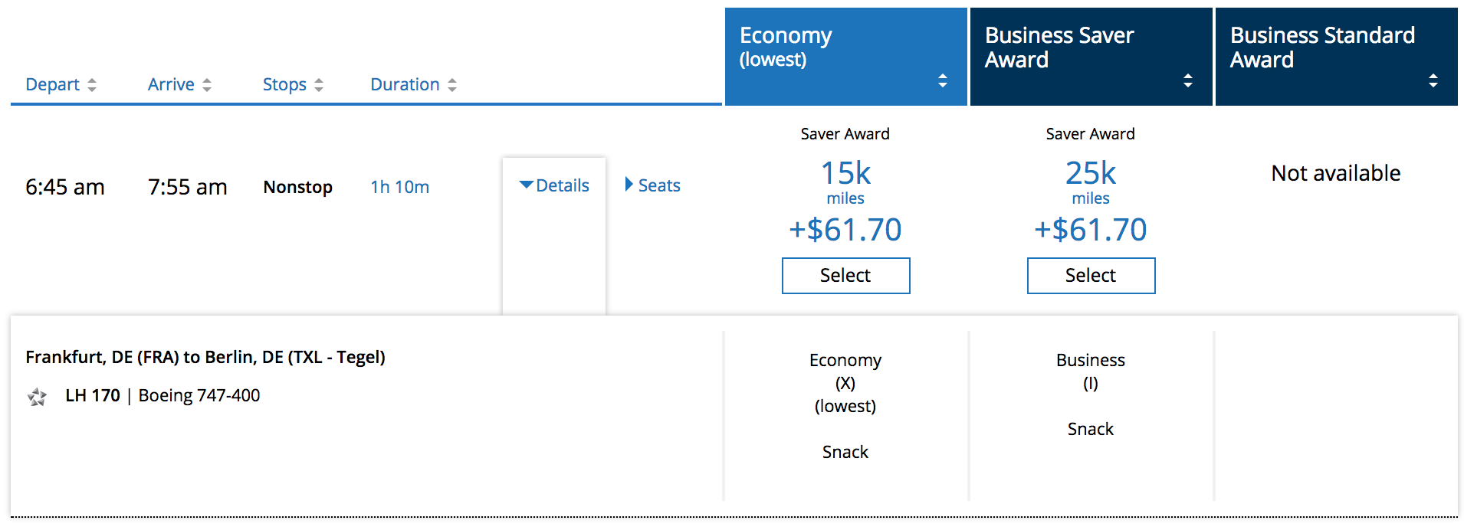
Task: Click sort arrows in Business Saver Award header
Action: [1188, 80]
